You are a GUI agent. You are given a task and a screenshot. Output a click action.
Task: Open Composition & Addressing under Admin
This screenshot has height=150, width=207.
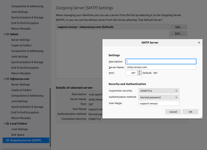point(27,51)
